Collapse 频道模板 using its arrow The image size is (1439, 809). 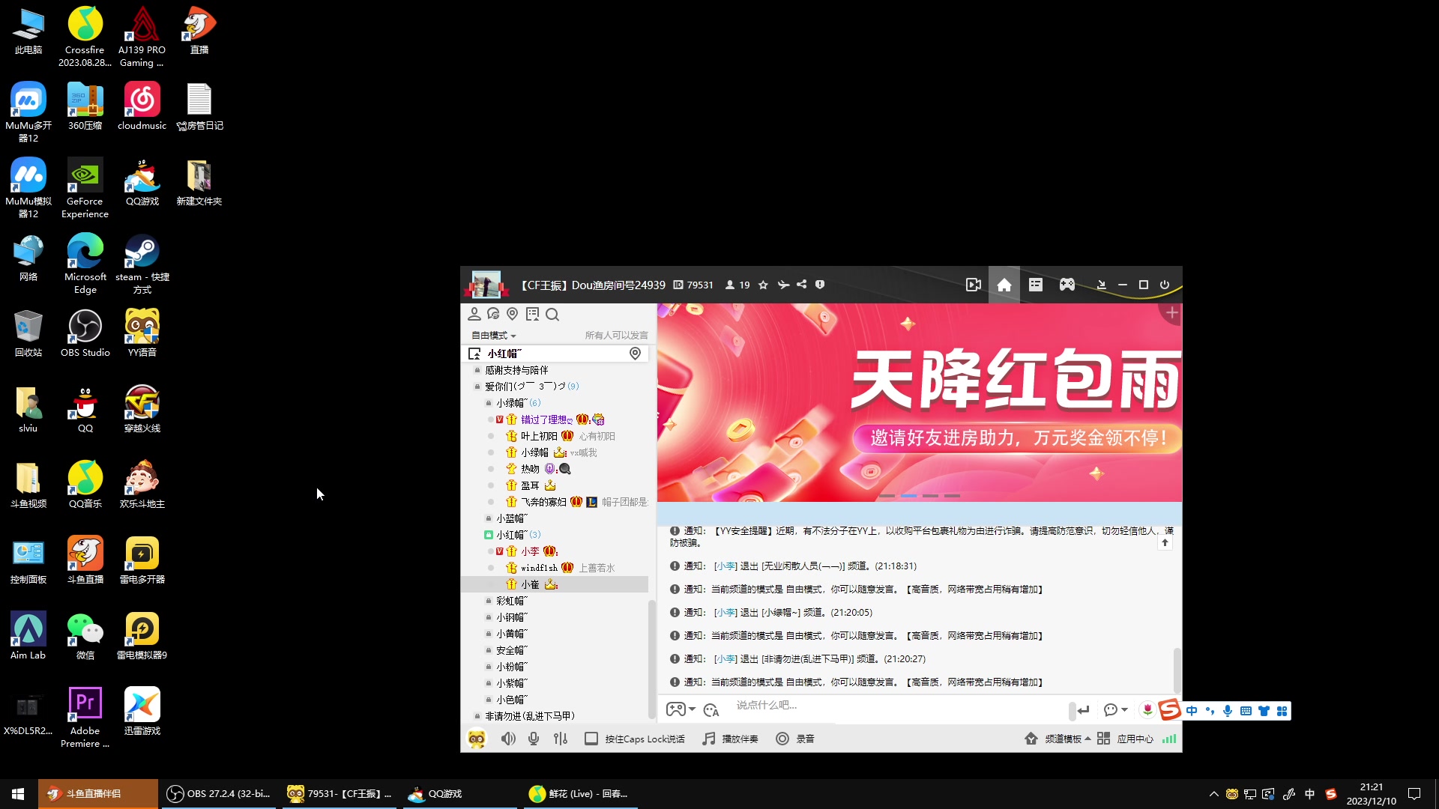click(x=1088, y=739)
